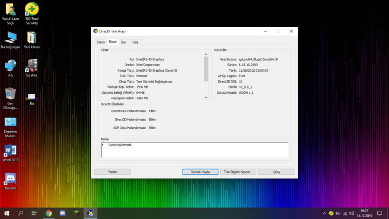Switch to the Sistem tab
The image size is (389, 219).
pos(101,42)
